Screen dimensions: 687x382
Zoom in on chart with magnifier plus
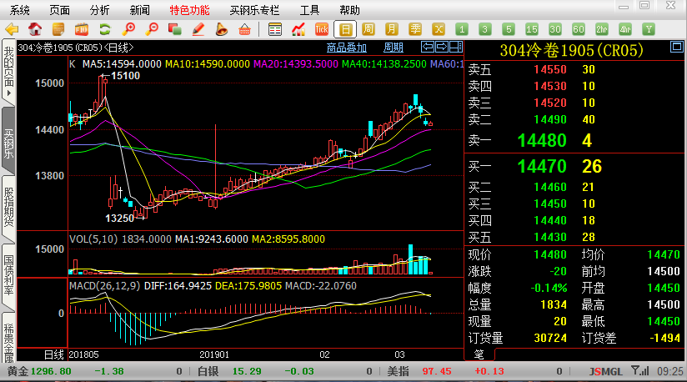128,29
